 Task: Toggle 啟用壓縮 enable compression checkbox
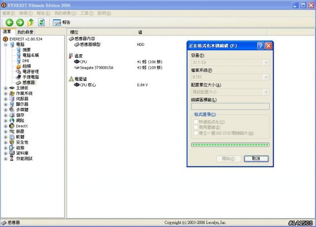click(x=196, y=127)
